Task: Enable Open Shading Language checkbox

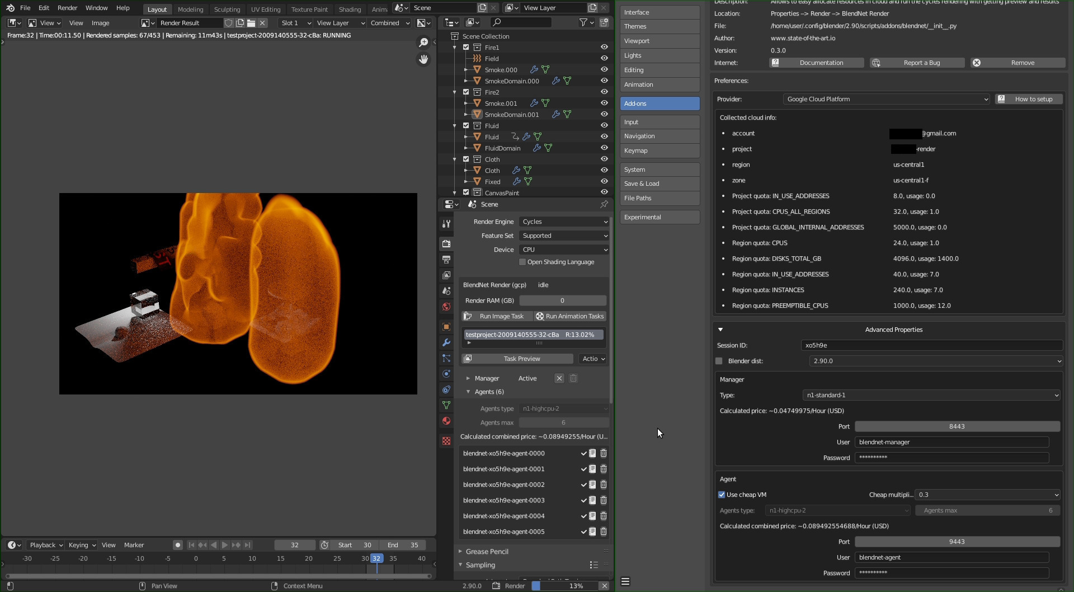Action: coord(522,262)
